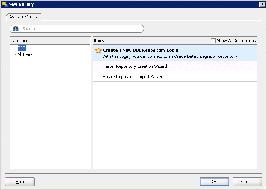The height and width of the screenshot is (190, 267).
Task: Confirm with the OK button
Action: 215,182
